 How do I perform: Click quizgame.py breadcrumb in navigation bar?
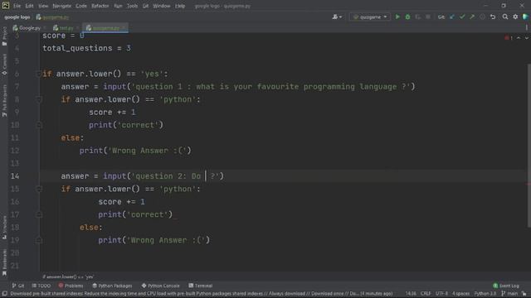(x=53, y=17)
